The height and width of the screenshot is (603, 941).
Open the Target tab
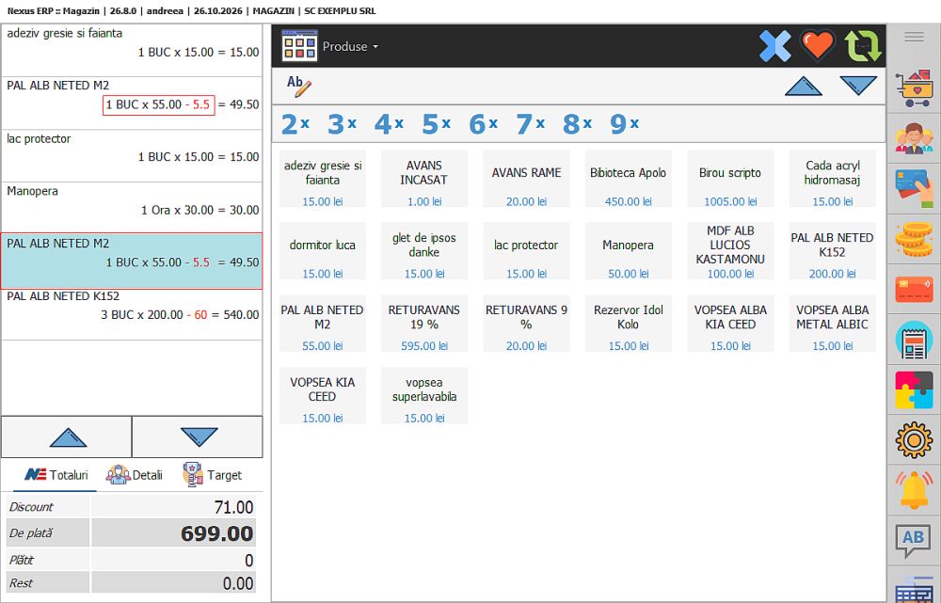click(x=212, y=475)
